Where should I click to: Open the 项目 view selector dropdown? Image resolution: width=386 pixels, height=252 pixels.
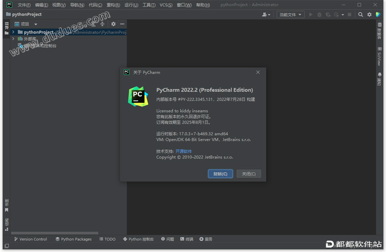(26, 24)
